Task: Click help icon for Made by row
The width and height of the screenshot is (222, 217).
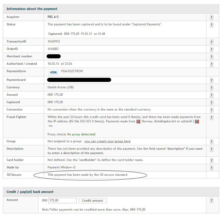Action: click(212, 168)
